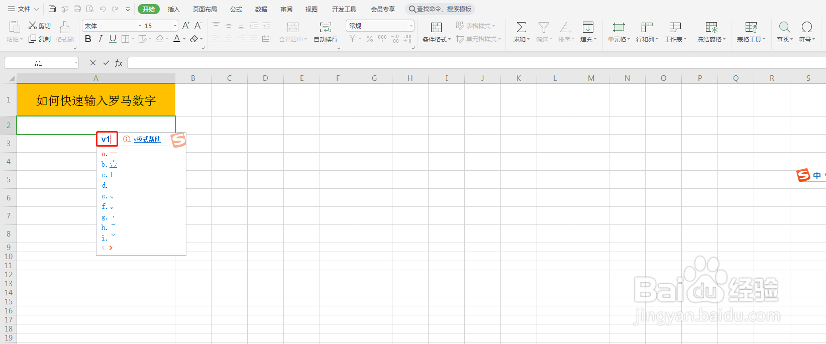Decrease font size with A- icon

point(198,26)
